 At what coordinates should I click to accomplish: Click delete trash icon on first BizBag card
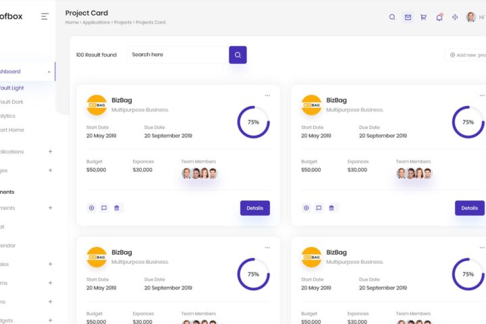coord(117,208)
